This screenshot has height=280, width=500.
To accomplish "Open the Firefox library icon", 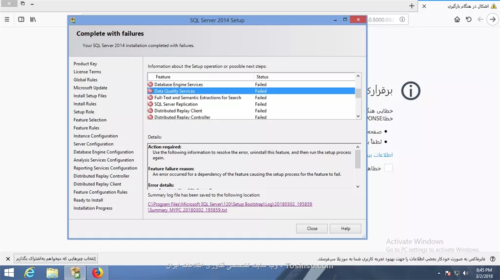I will pos(33,19).
